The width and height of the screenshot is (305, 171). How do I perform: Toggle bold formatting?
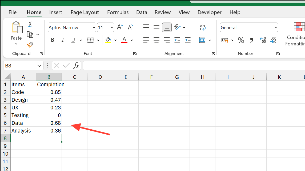tap(52, 40)
